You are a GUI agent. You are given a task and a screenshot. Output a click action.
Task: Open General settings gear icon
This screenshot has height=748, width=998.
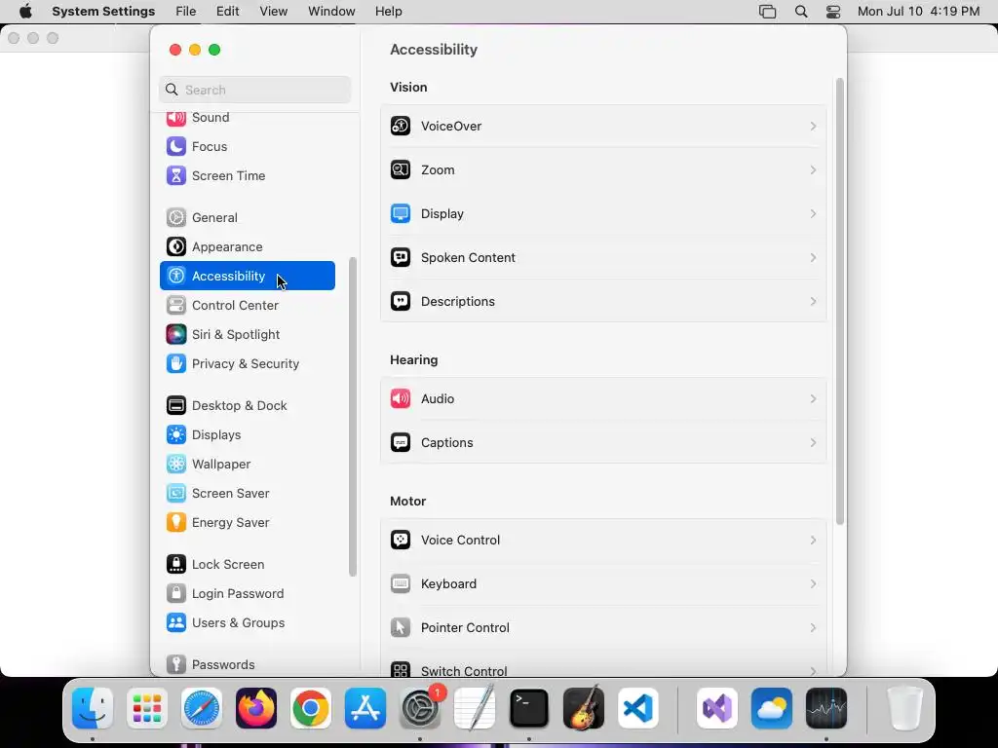click(176, 217)
